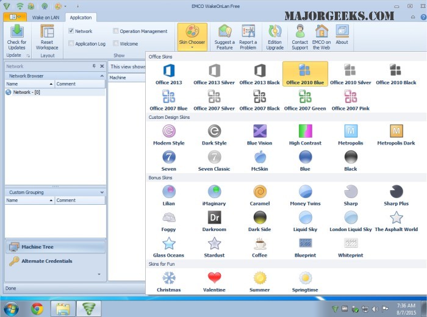This screenshot has height=317, width=427.
Task: Open EMCO on the Web
Action: [x=321, y=37]
